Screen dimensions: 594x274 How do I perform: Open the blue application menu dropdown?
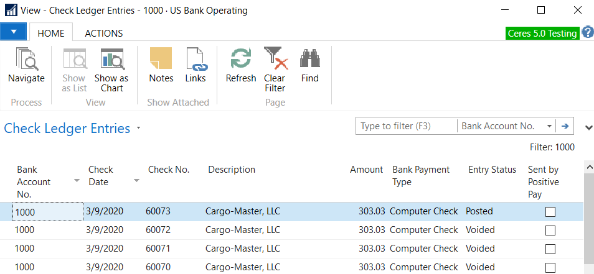point(13,32)
